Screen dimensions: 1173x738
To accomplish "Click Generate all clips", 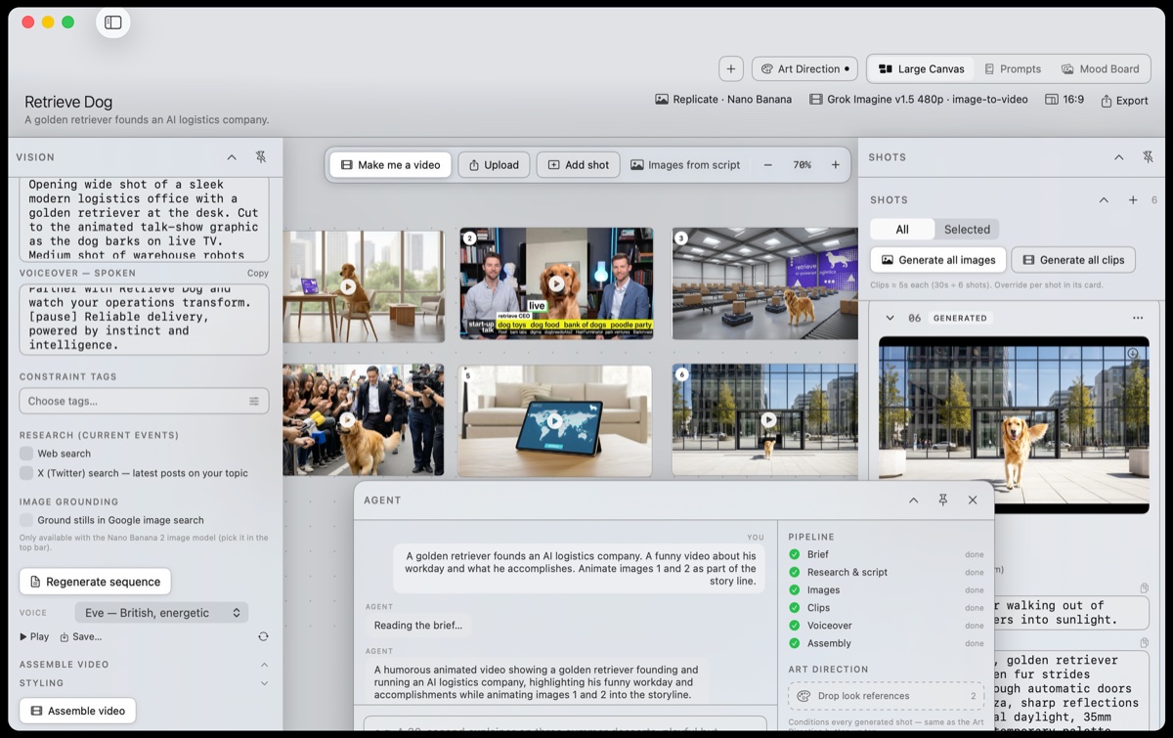I will (x=1073, y=260).
